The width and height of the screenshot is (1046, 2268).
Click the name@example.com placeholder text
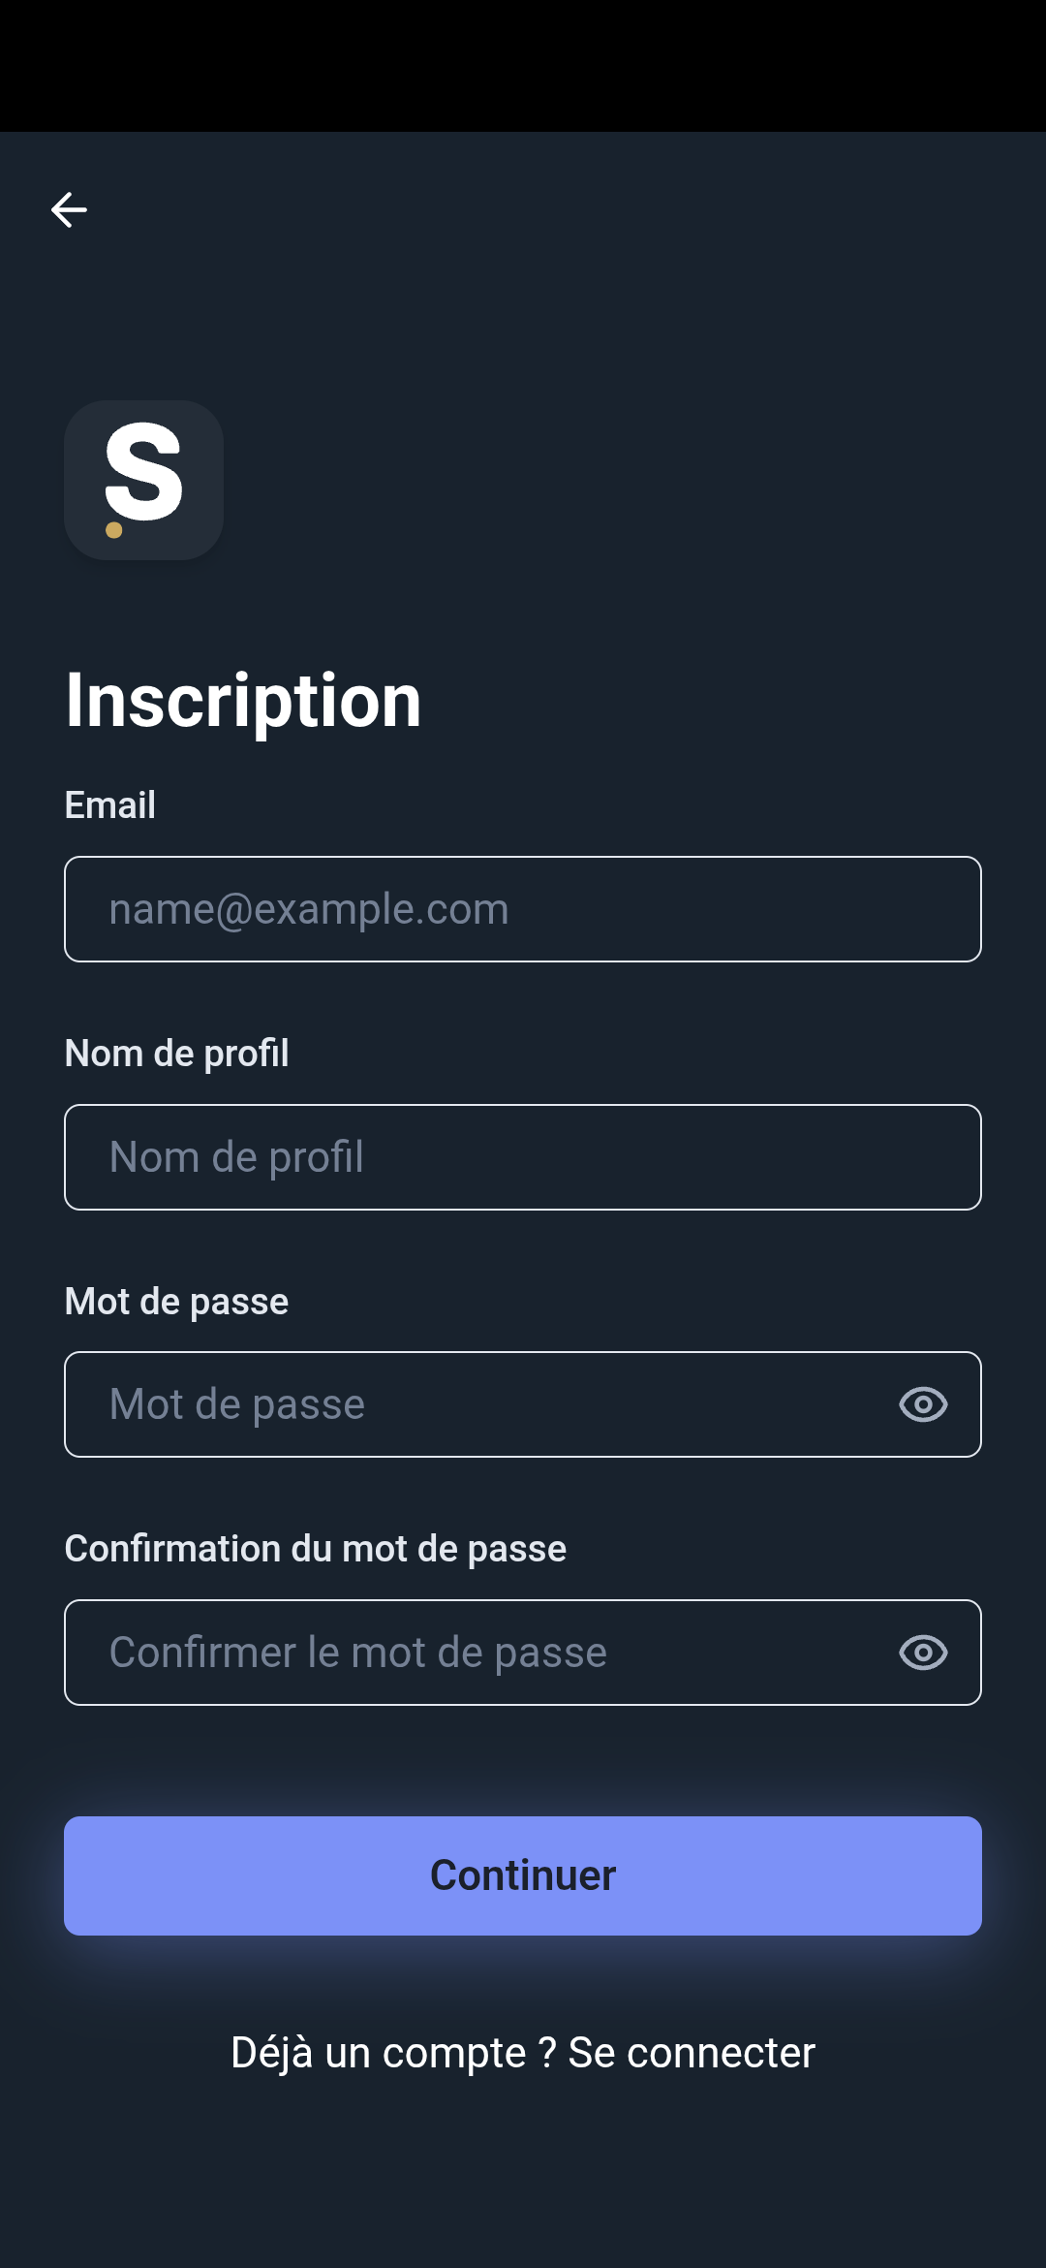309,909
